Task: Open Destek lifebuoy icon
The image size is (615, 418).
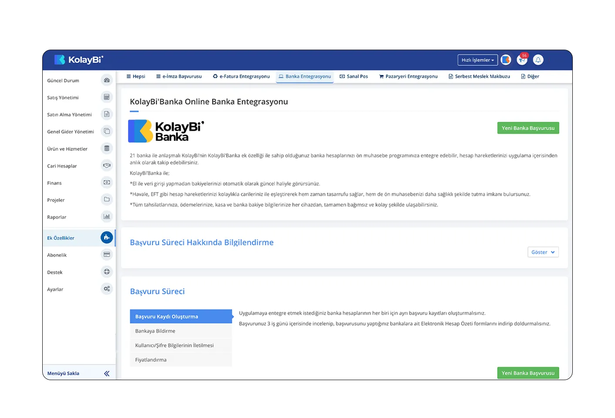Action: [x=107, y=272]
